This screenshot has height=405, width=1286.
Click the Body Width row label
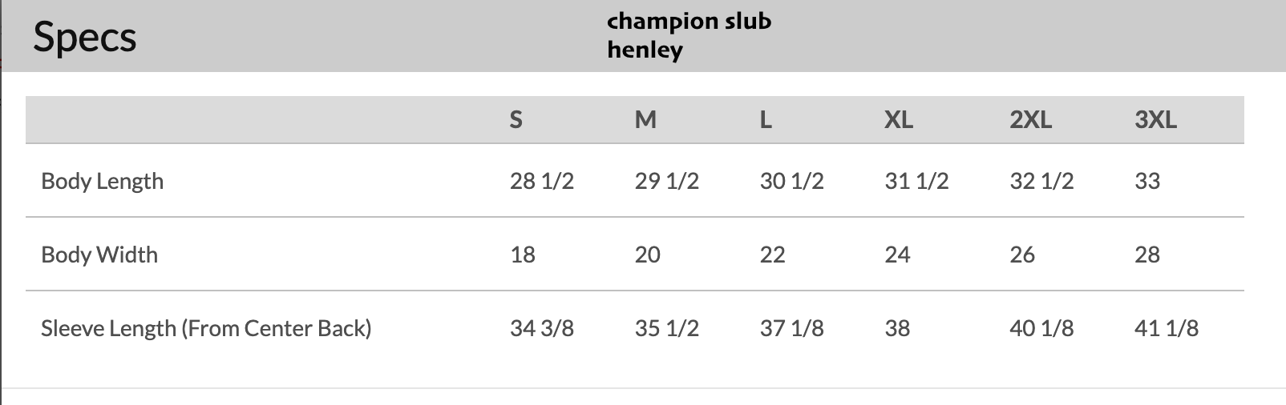click(x=99, y=255)
